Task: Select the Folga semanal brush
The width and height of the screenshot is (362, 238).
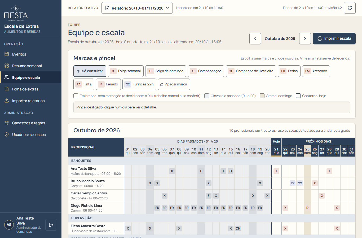Action: tap(126, 71)
